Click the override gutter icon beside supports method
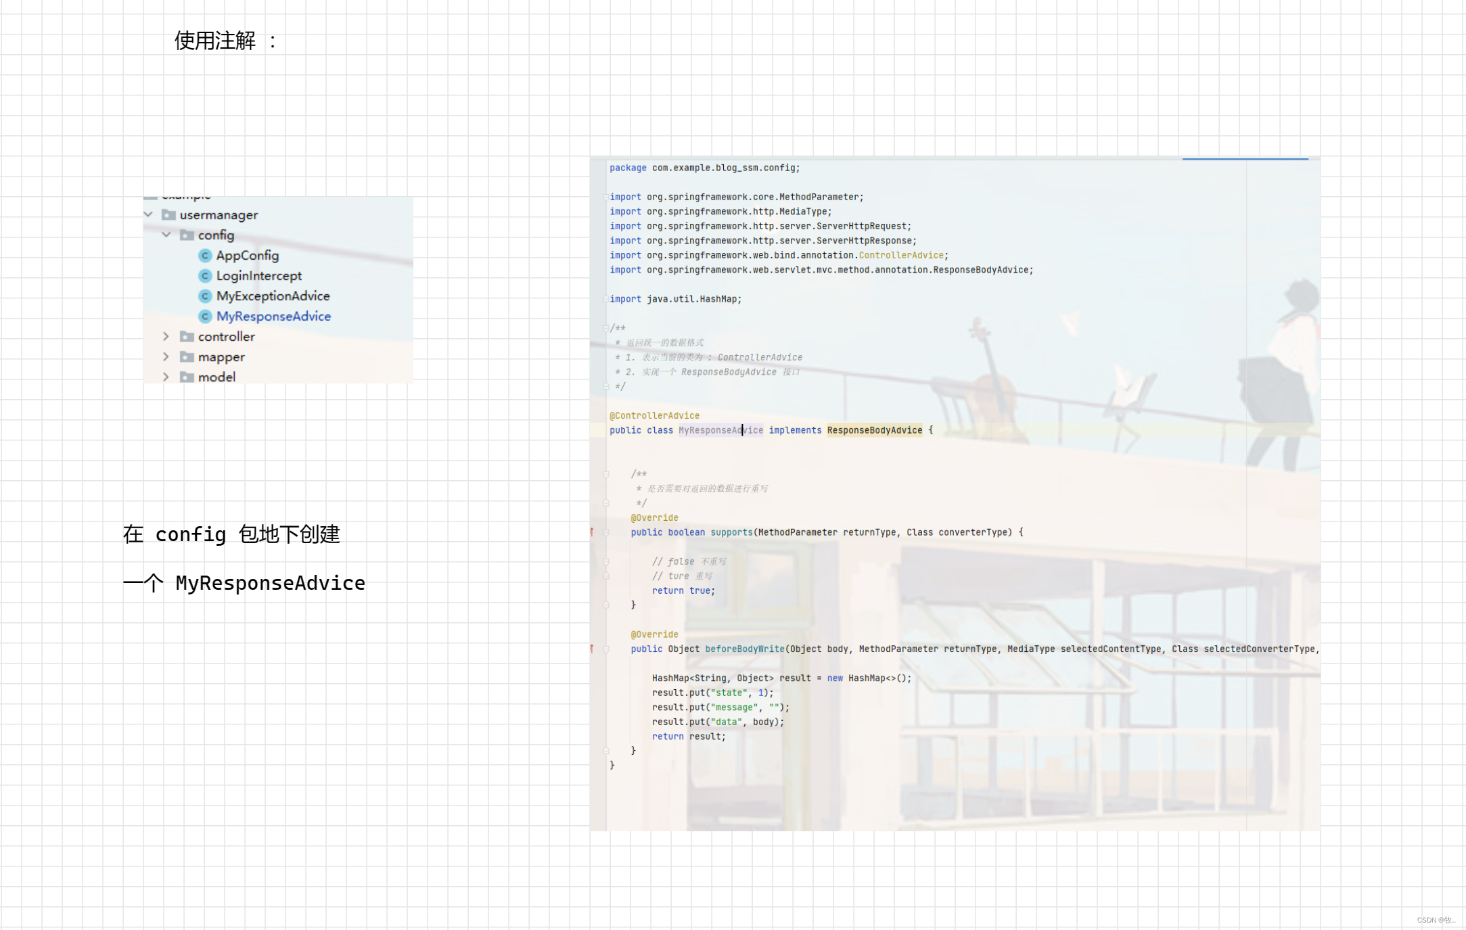Image resolution: width=1466 pixels, height=930 pixels. (592, 532)
